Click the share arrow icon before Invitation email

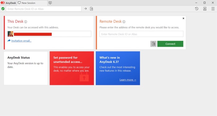pyautogui.click(x=9, y=41)
